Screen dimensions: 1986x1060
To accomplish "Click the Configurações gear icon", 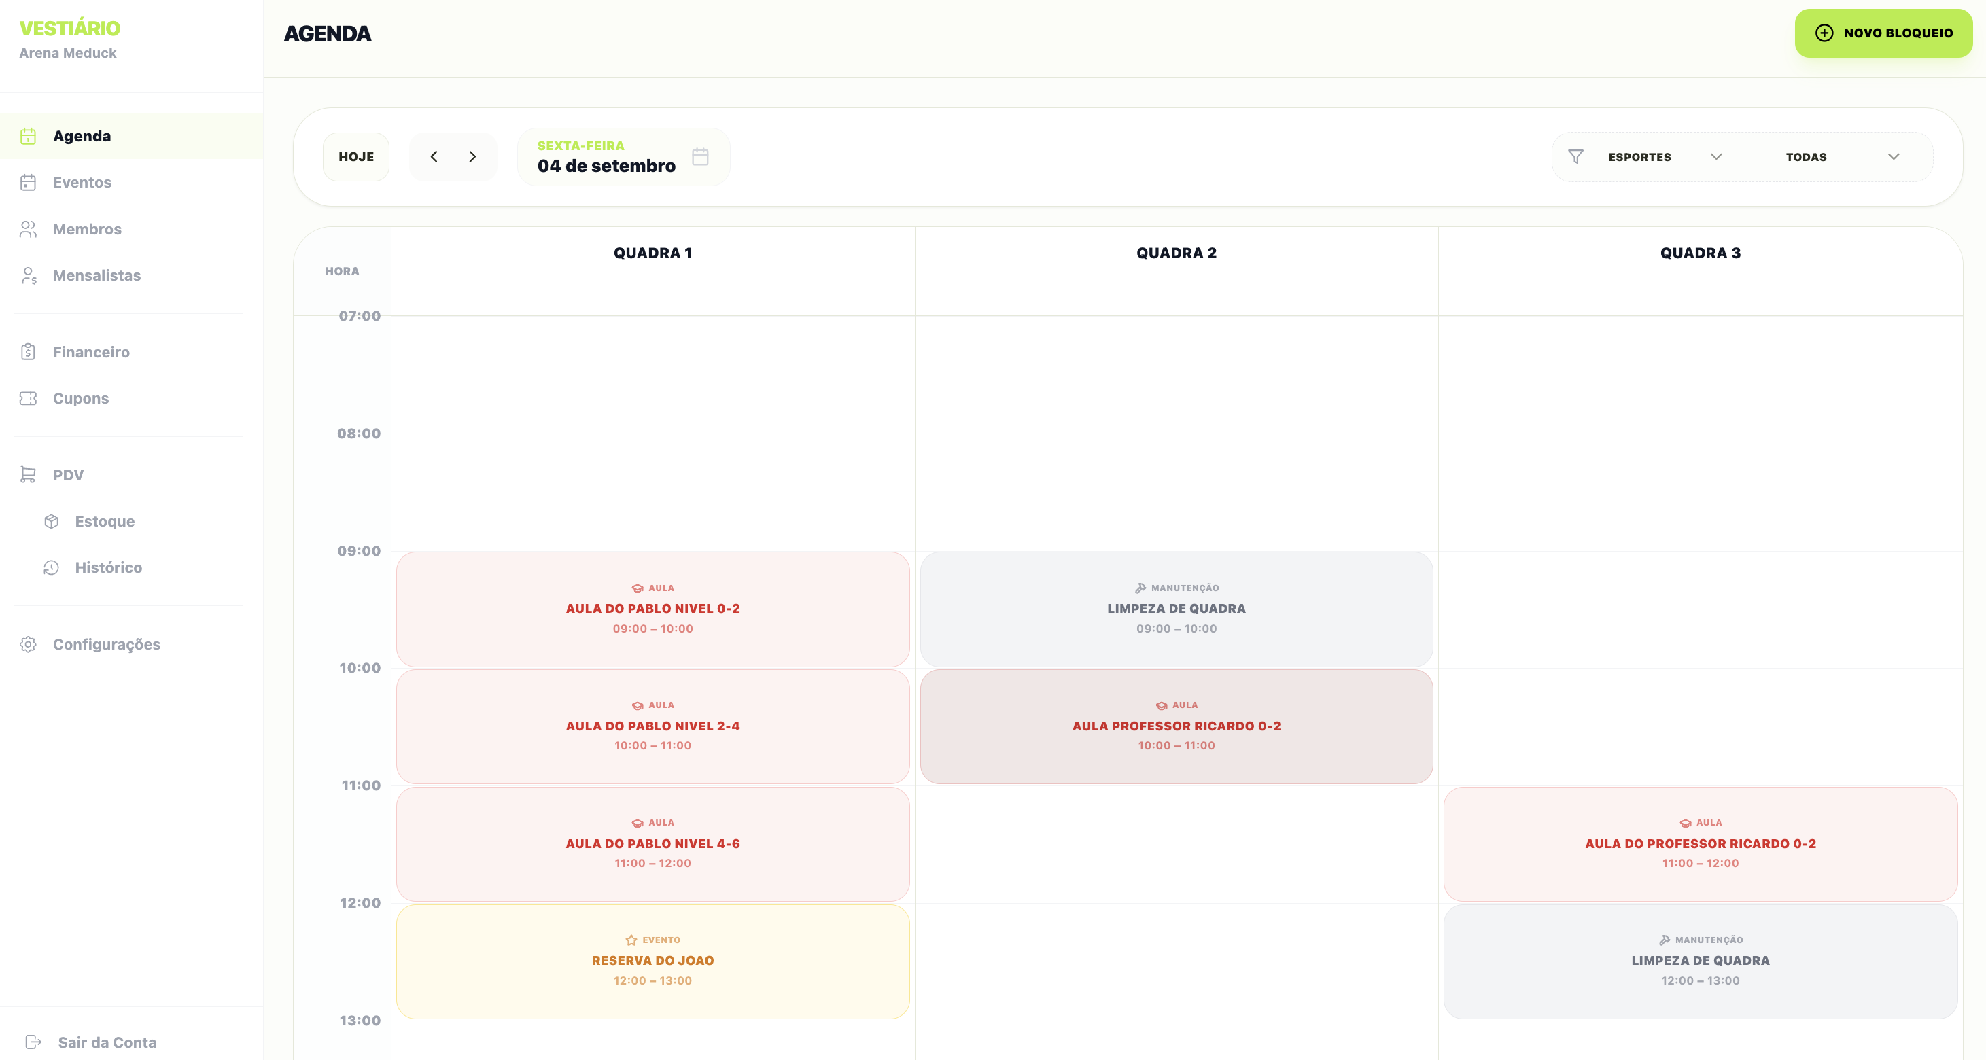I will [29, 644].
